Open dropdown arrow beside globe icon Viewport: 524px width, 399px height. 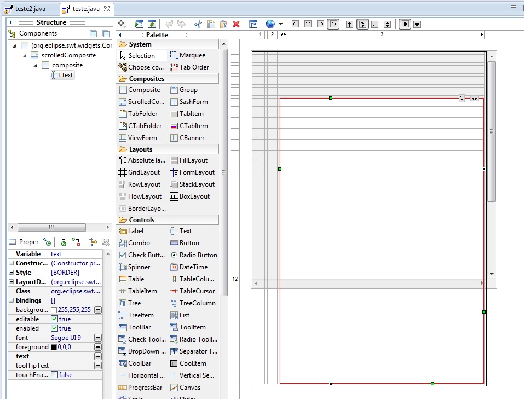280,24
